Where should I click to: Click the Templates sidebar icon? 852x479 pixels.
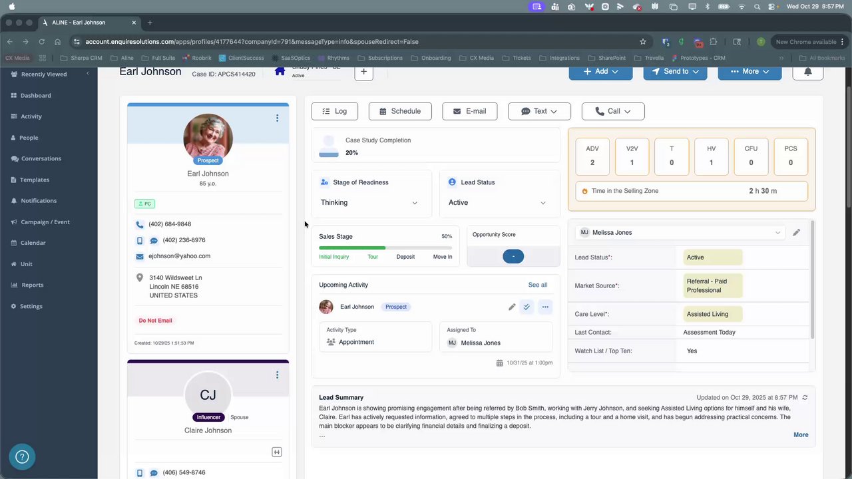pos(13,180)
